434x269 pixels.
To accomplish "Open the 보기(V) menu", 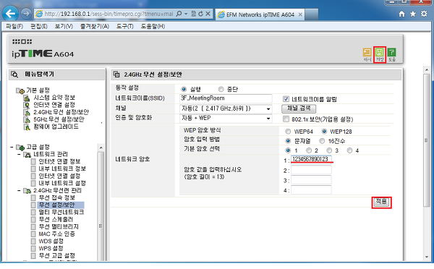I will pos(64,26).
